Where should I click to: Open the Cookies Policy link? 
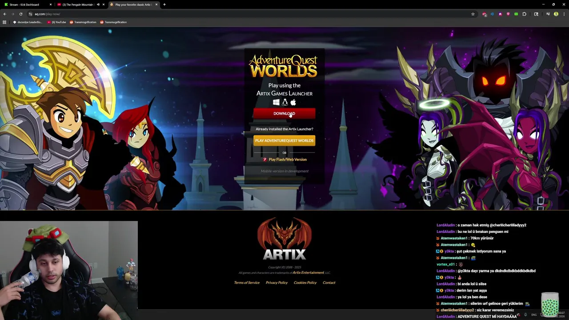click(305, 283)
